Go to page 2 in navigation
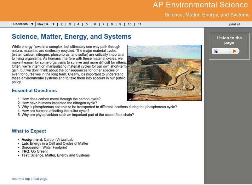Image resolution: width=252 pixels, height=185 pixels. (x=61, y=24)
